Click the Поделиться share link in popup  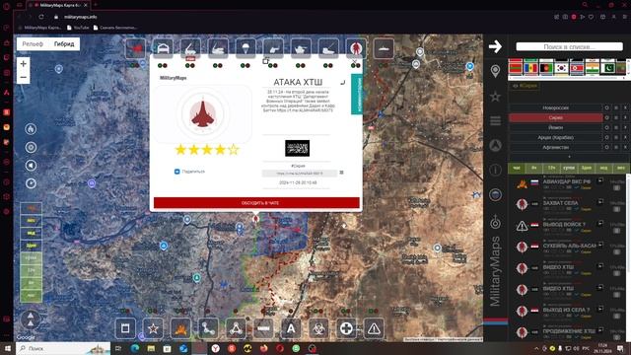189,172
